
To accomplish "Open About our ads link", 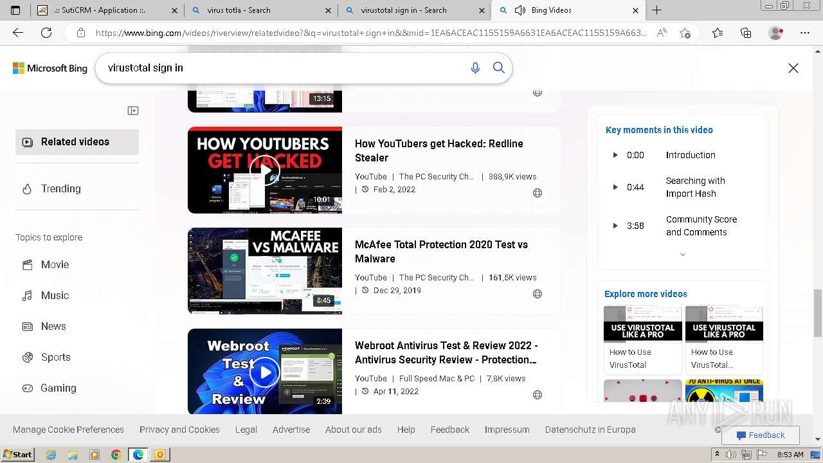I will 354,430.
